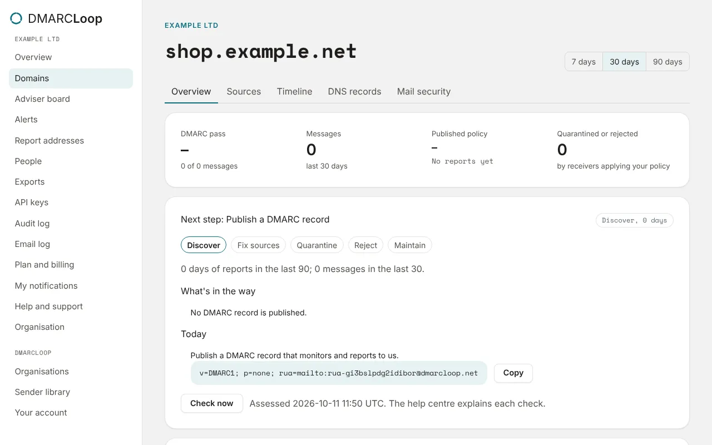Go to the People page
The image size is (712, 445).
(71, 161)
